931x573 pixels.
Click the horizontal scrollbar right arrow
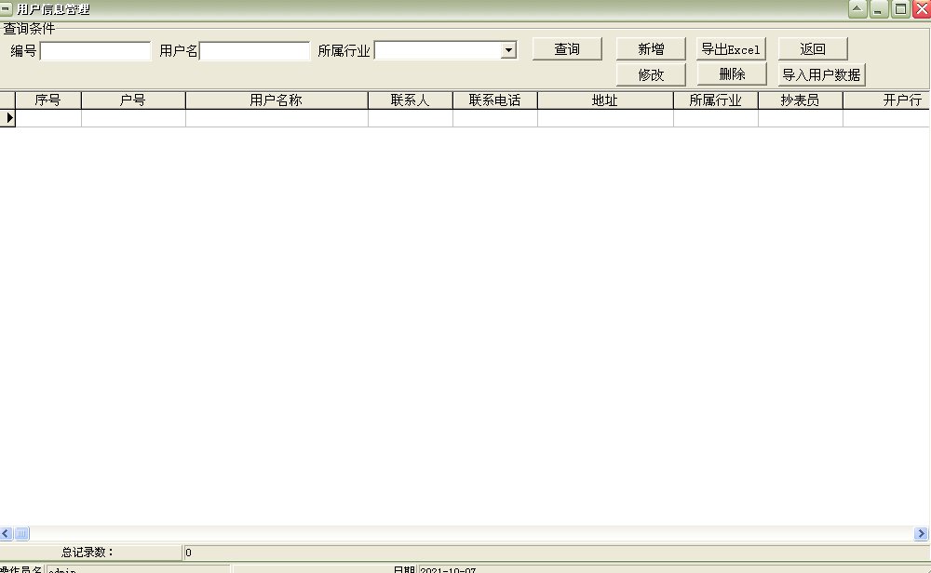[922, 533]
